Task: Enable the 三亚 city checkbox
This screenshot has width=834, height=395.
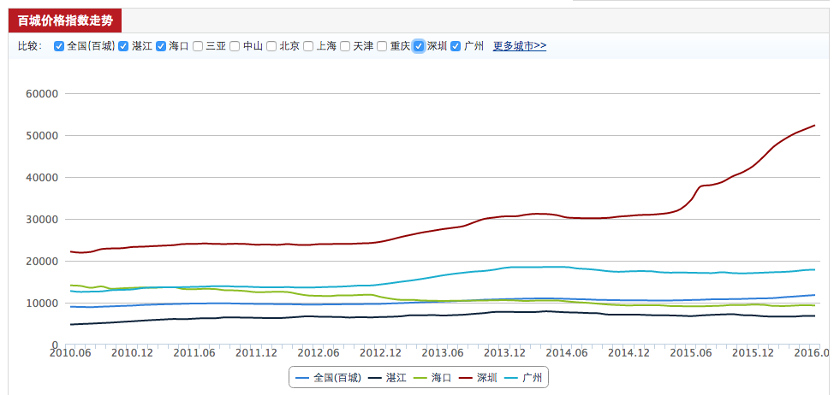Action: click(x=198, y=46)
